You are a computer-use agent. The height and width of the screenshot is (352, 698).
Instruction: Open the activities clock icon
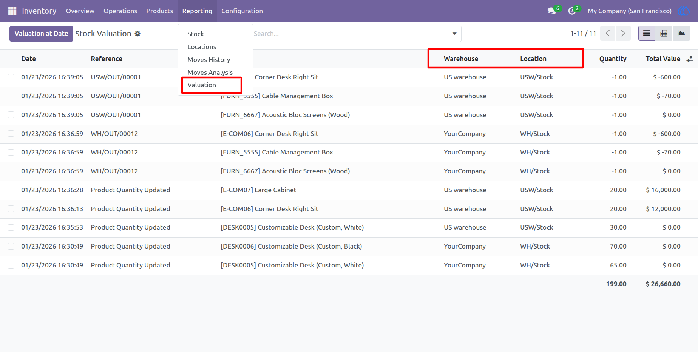point(572,11)
